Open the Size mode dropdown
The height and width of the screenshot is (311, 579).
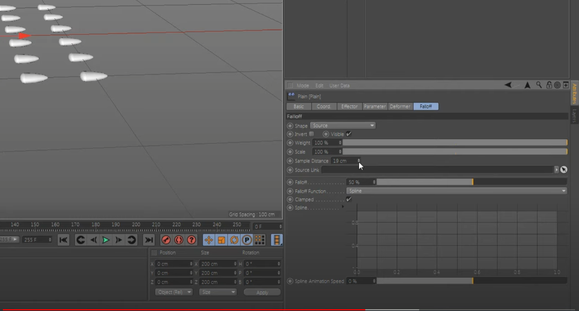click(x=218, y=292)
